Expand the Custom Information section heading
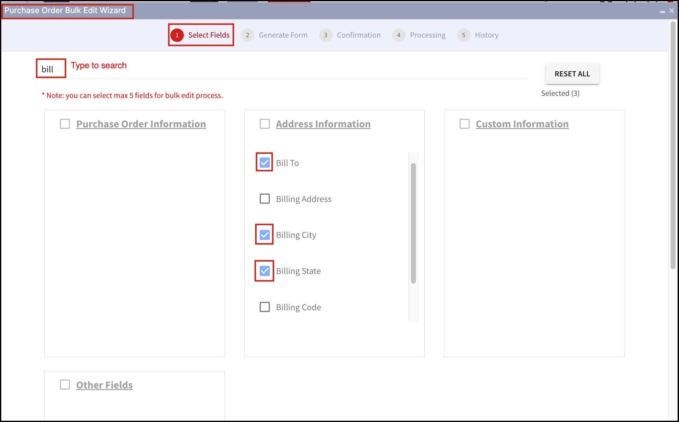Viewport: 679px width, 422px height. coord(522,124)
